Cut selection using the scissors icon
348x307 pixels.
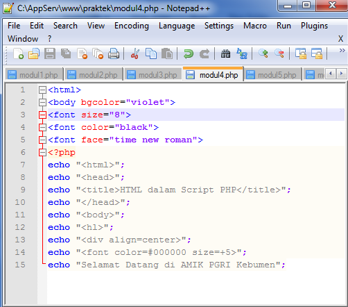point(135,53)
